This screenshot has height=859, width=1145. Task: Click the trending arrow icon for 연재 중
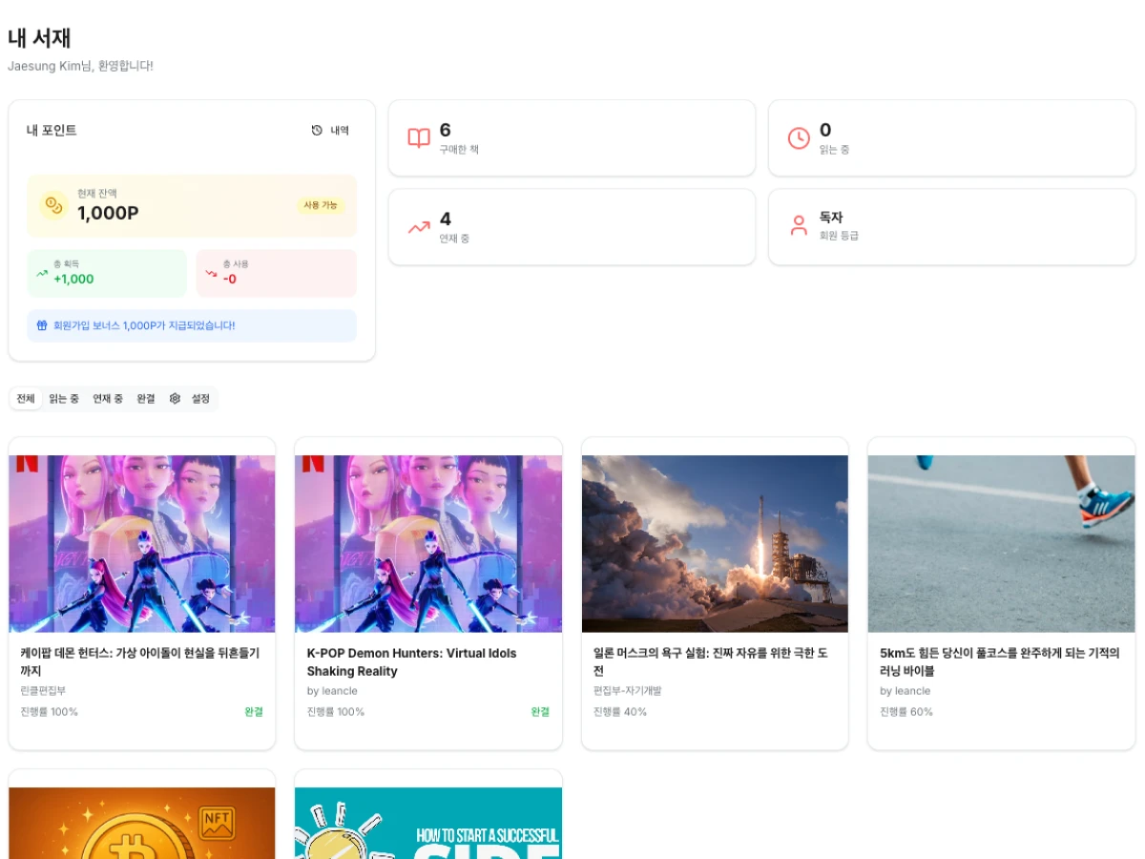point(419,227)
